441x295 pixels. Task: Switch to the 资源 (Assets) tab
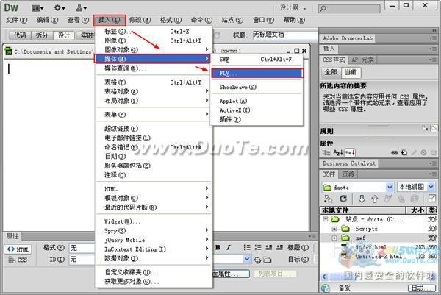[348, 174]
